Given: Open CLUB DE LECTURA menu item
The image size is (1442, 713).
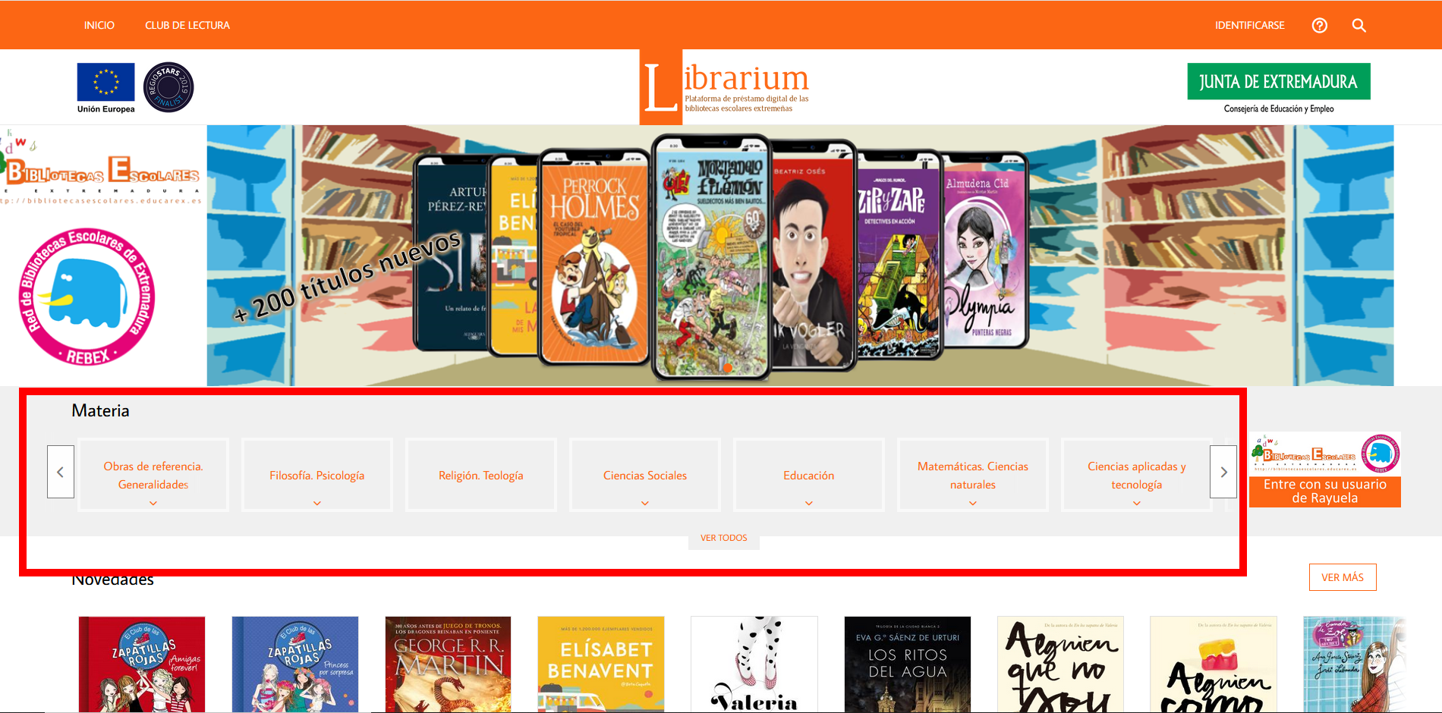Looking at the screenshot, I should 187,25.
